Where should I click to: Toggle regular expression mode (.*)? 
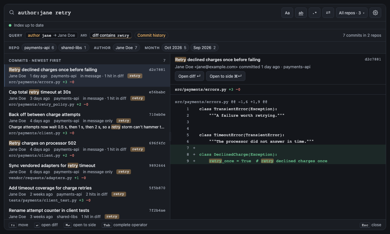pyautogui.click(x=315, y=13)
